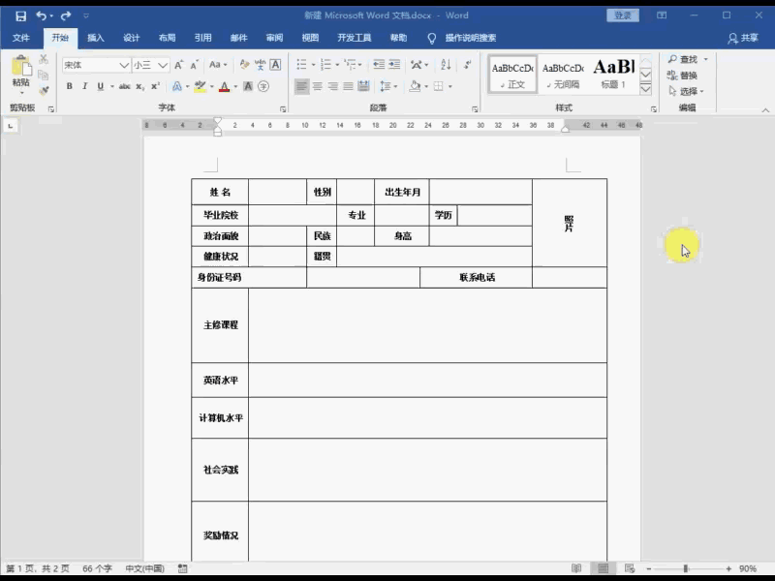Click the Cut scissors icon
The image size is (775, 581).
pyautogui.click(x=44, y=60)
